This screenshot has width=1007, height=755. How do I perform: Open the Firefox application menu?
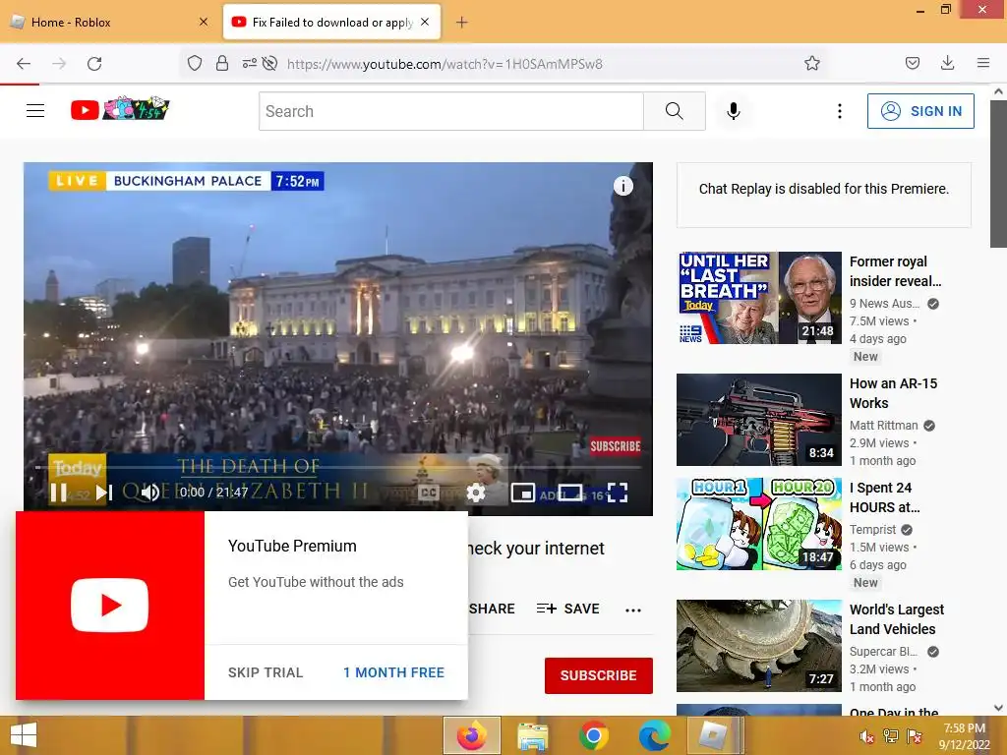click(982, 63)
